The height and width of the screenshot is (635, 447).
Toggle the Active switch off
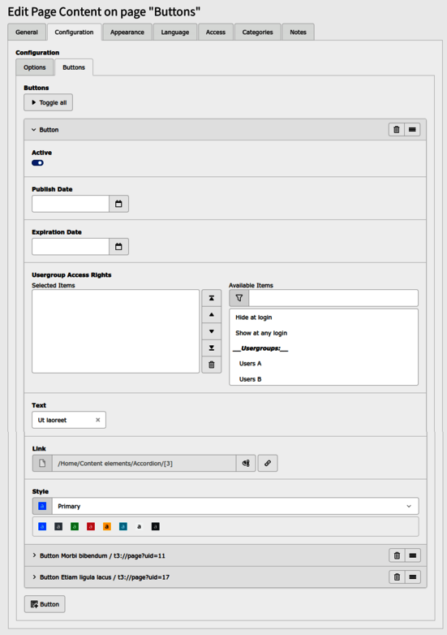pos(37,162)
